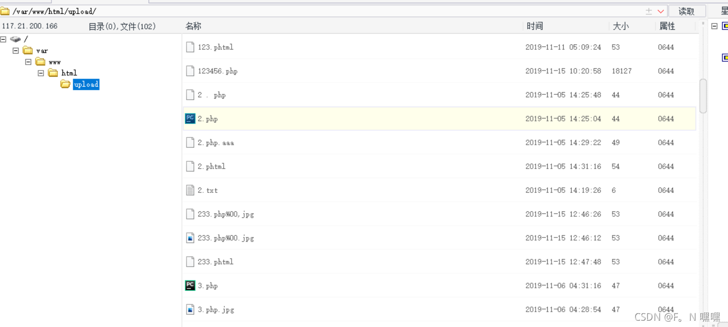Image resolution: width=728 pixels, height=327 pixels.
Task: Select file name 123456.php
Action: [x=218, y=71]
